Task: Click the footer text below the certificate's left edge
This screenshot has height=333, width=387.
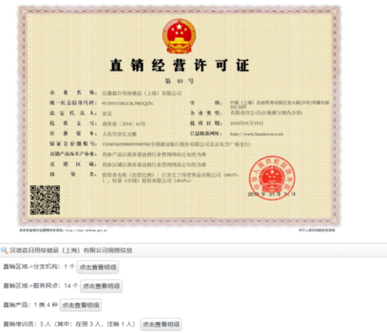Action: [x=63, y=230]
